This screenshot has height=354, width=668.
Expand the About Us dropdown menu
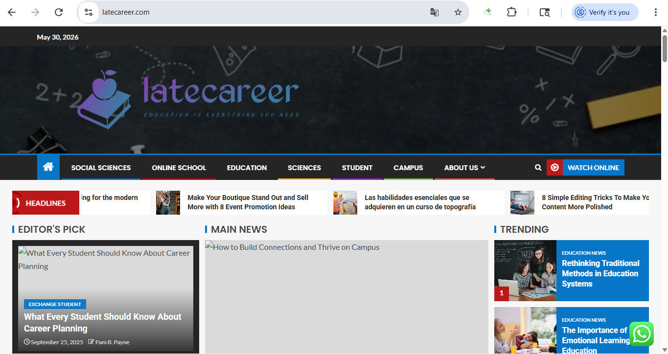(464, 167)
